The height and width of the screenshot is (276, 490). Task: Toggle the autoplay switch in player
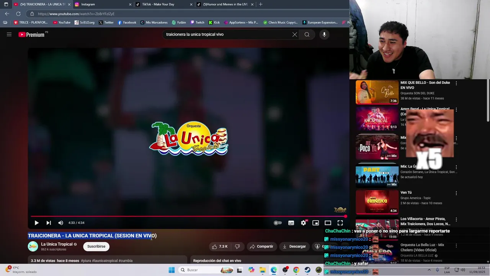278,223
